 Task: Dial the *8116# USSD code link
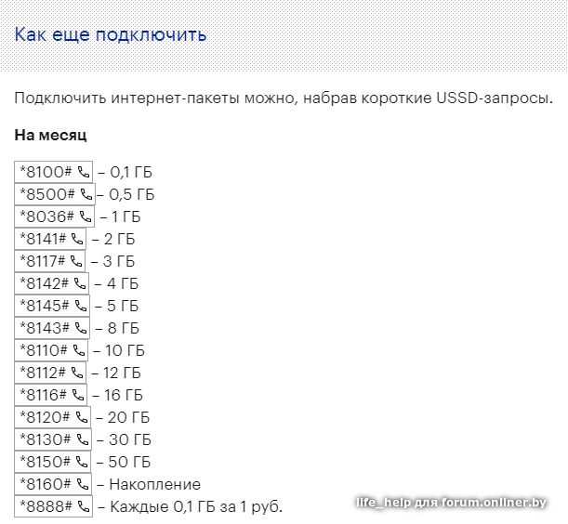tap(42, 395)
